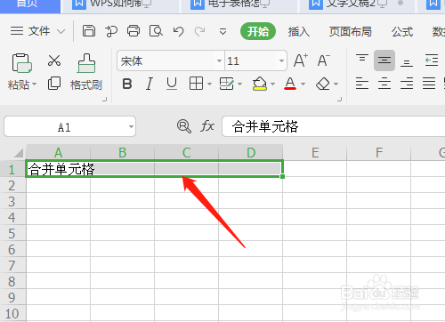Open the font size 11 dropdown

click(281, 61)
